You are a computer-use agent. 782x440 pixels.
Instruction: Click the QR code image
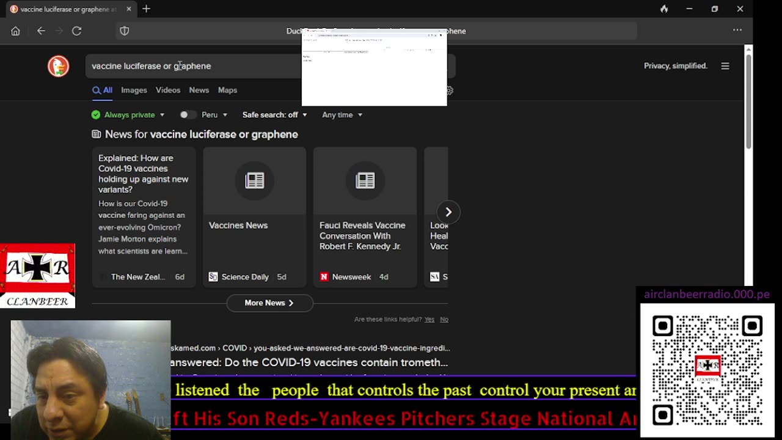pyautogui.click(x=707, y=370)
